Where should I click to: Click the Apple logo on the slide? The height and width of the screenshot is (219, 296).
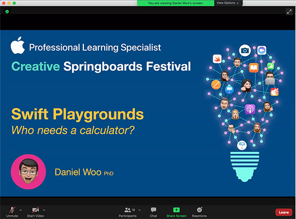coord(18,45)
